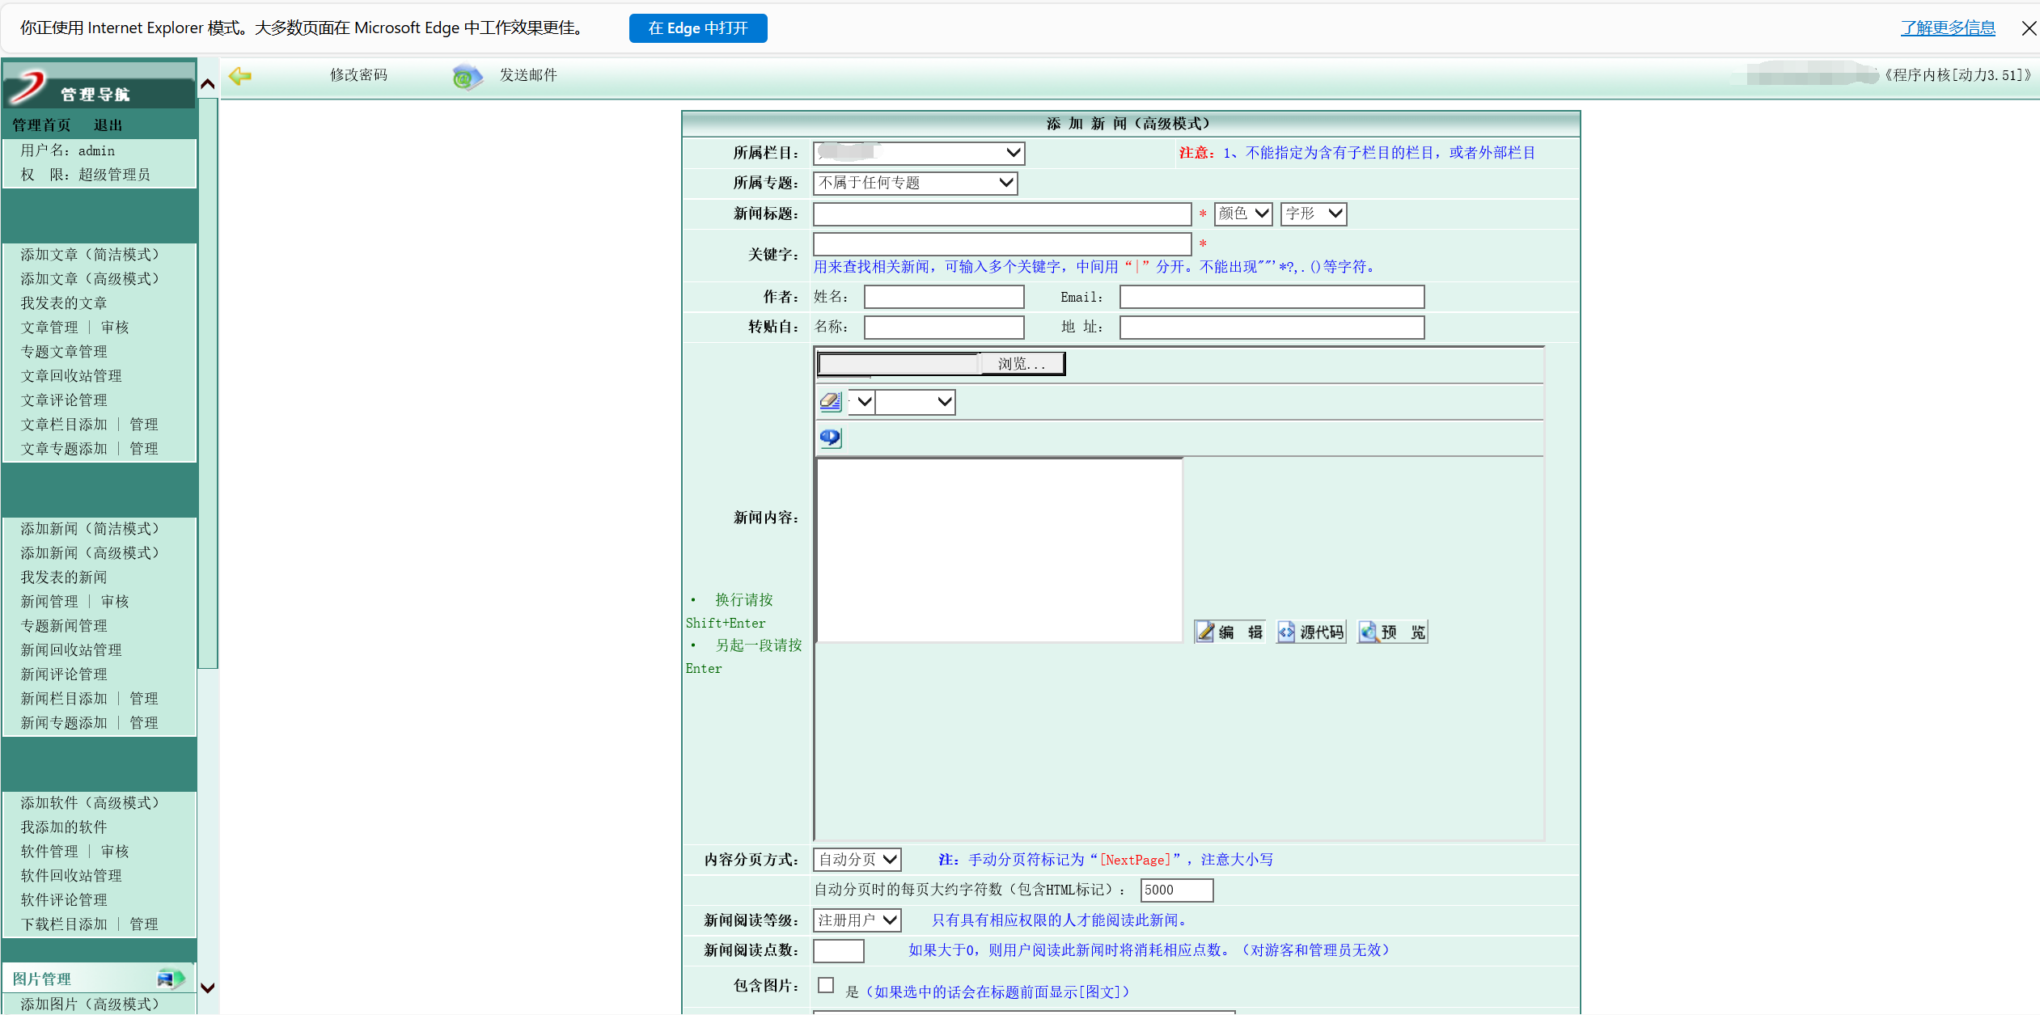Click the 关键字 input field
Image resolution: width=2040 pixels, height=1015 pixels.
coord(1002,244)
